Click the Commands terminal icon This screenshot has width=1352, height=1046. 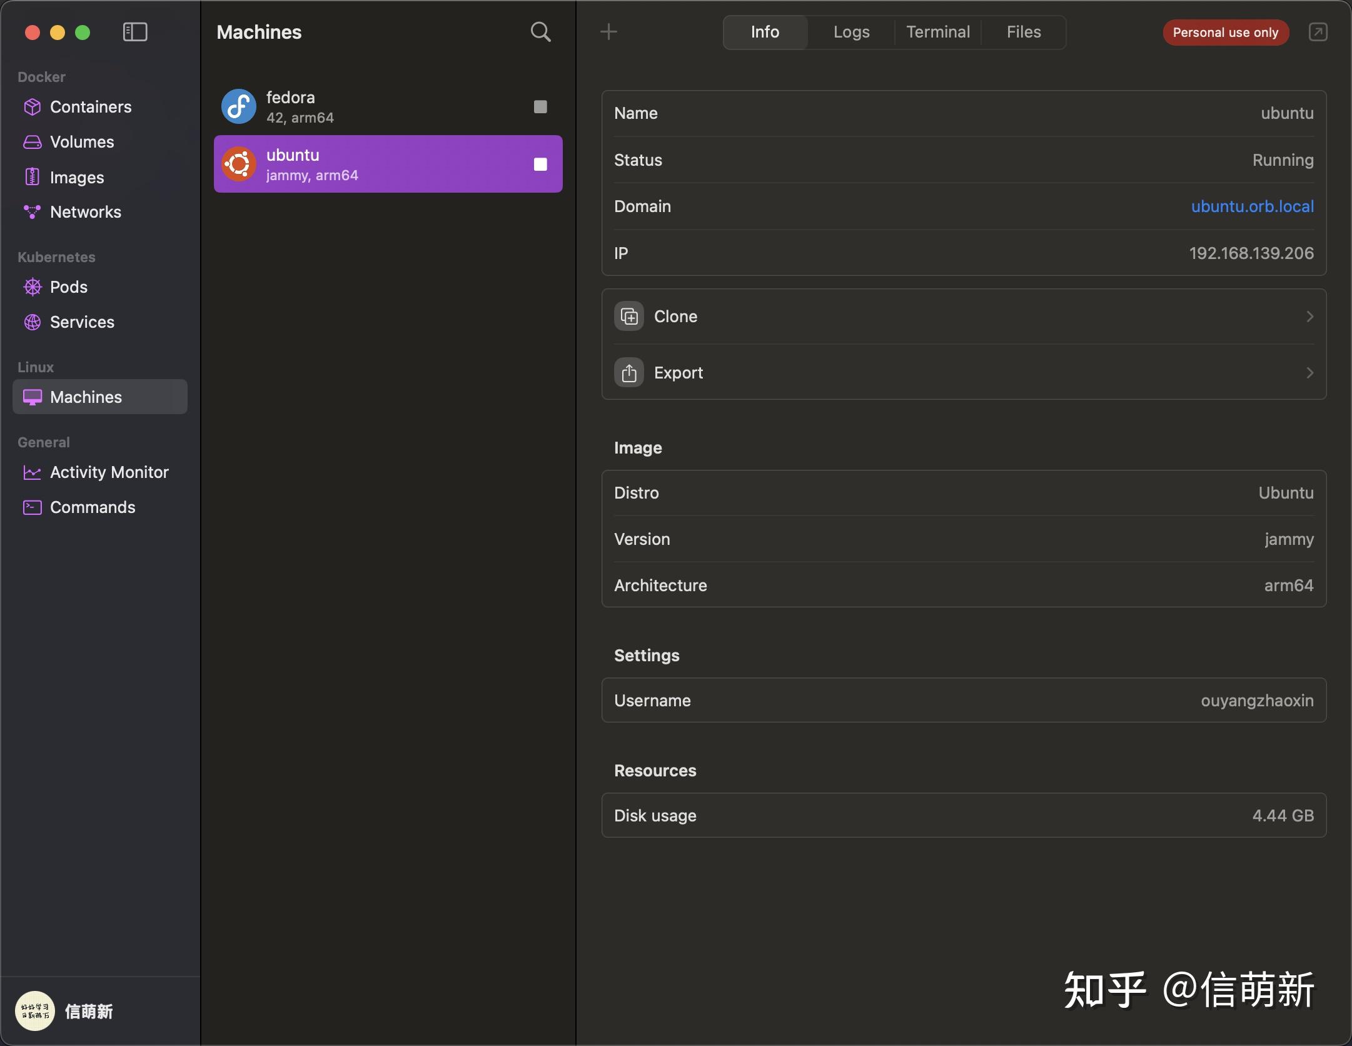coord(32,507)
